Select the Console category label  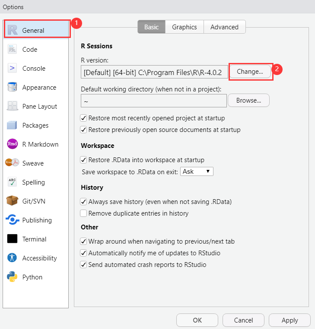click(34, 69)
